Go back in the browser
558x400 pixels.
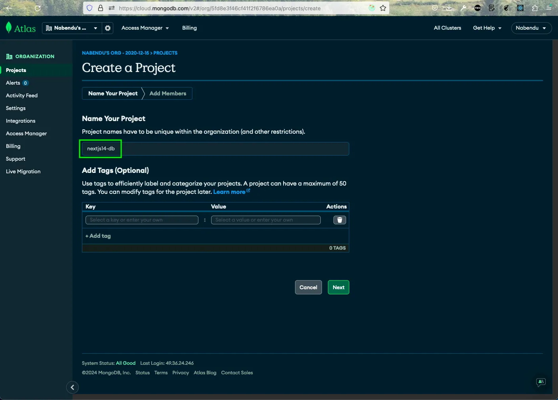tap(9, 8)
